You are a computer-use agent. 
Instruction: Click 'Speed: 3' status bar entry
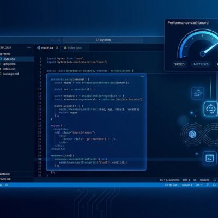pos(187,185)
